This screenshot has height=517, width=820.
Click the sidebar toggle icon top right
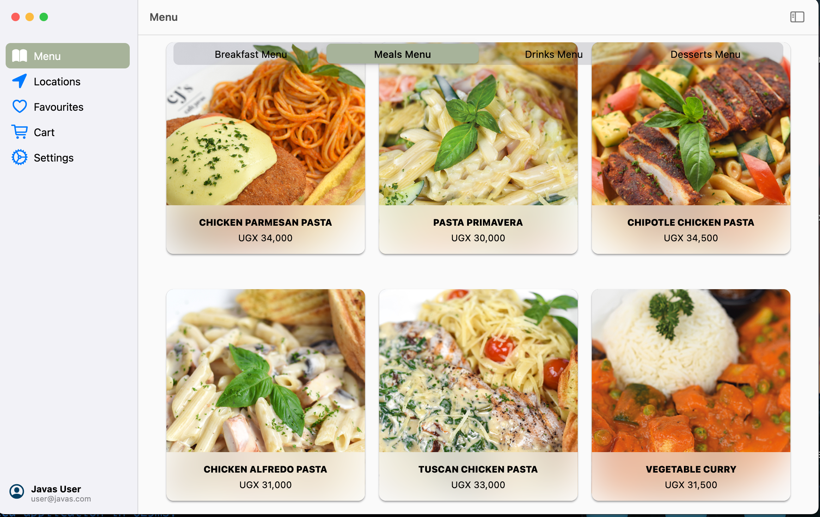pyautogui.click(x=797, y=17)
